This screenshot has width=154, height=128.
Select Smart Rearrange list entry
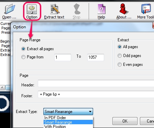pos(68,122)
